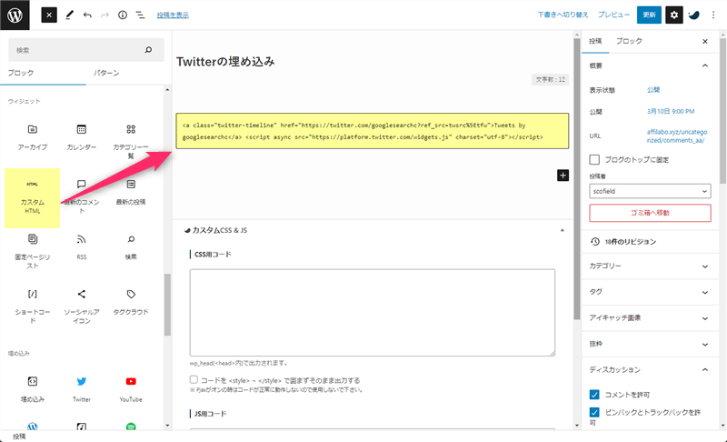Click the block inserter scrollbar down arrow
Screen dimensions: 727x442
point(167,426)
